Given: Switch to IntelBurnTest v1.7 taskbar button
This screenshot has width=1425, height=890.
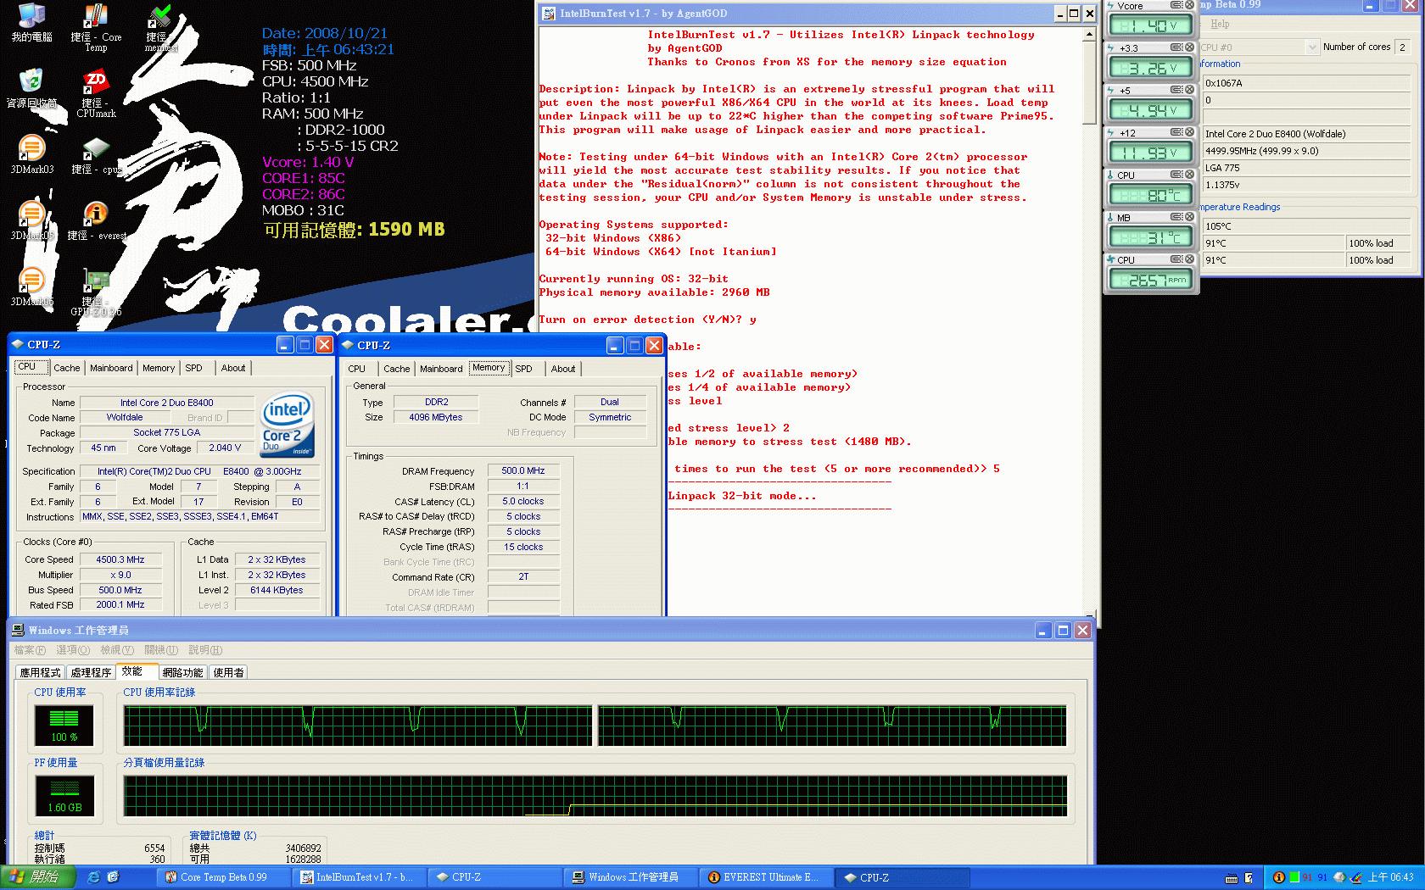Looking at the screenshot, I should click(360, 877).
